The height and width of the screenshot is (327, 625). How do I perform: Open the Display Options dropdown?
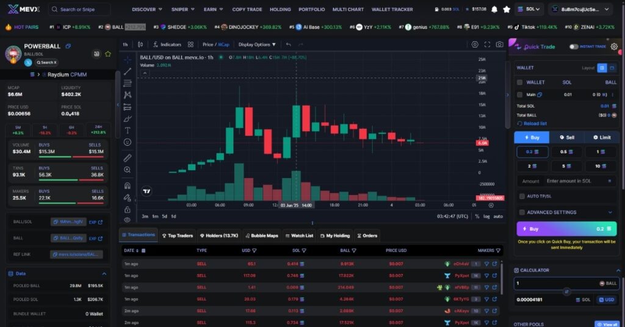tap(257, 45)
